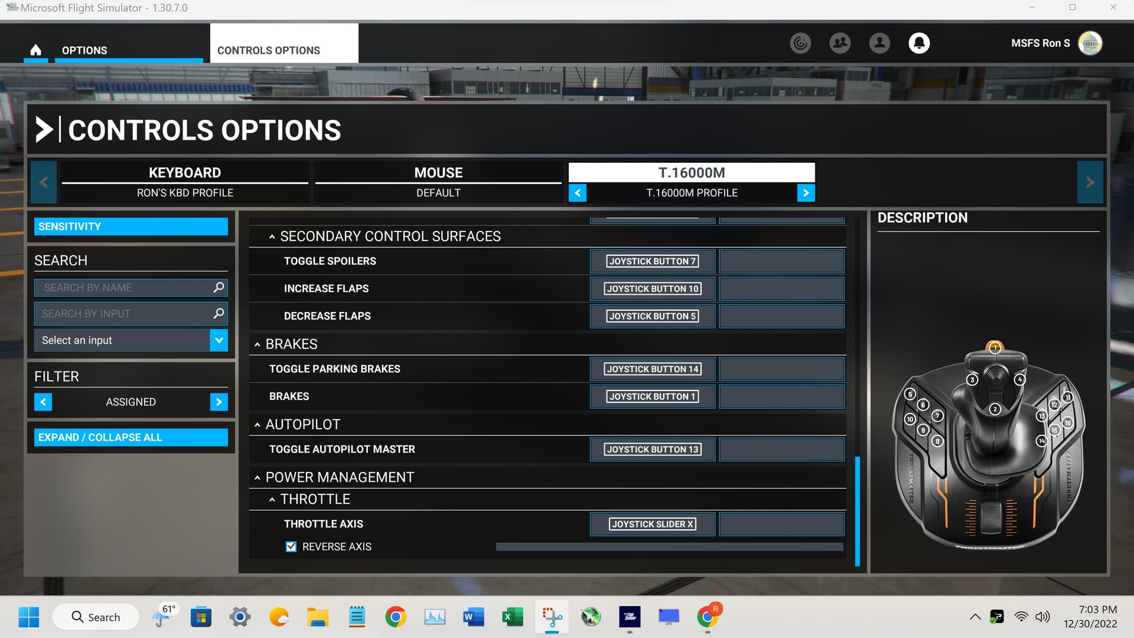The width and height of the screenshot is (1134, 638).
Task: Edit Increase Flaps binding Joystick Button 10
Action: click(653, 288)
